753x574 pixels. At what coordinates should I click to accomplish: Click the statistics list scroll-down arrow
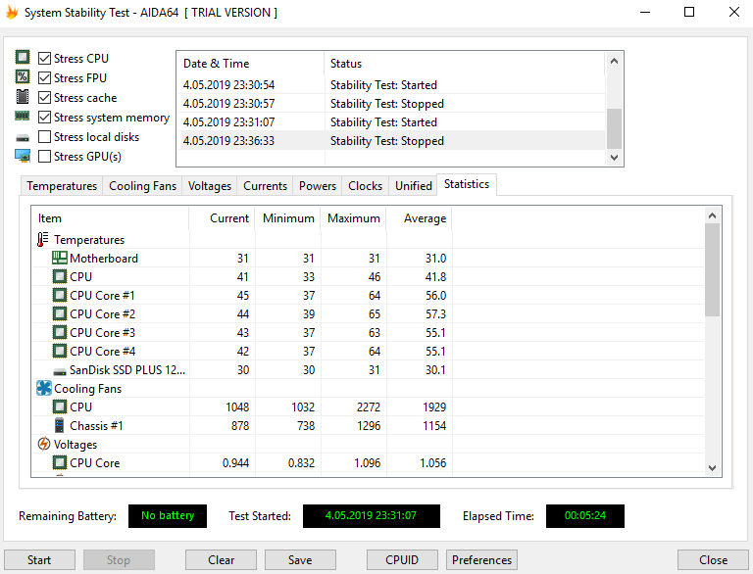[712, 467]
